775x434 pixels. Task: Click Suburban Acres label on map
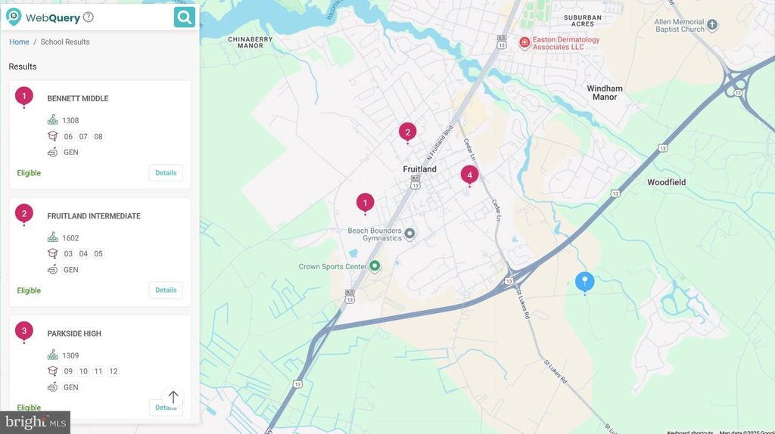click(583, 20)
